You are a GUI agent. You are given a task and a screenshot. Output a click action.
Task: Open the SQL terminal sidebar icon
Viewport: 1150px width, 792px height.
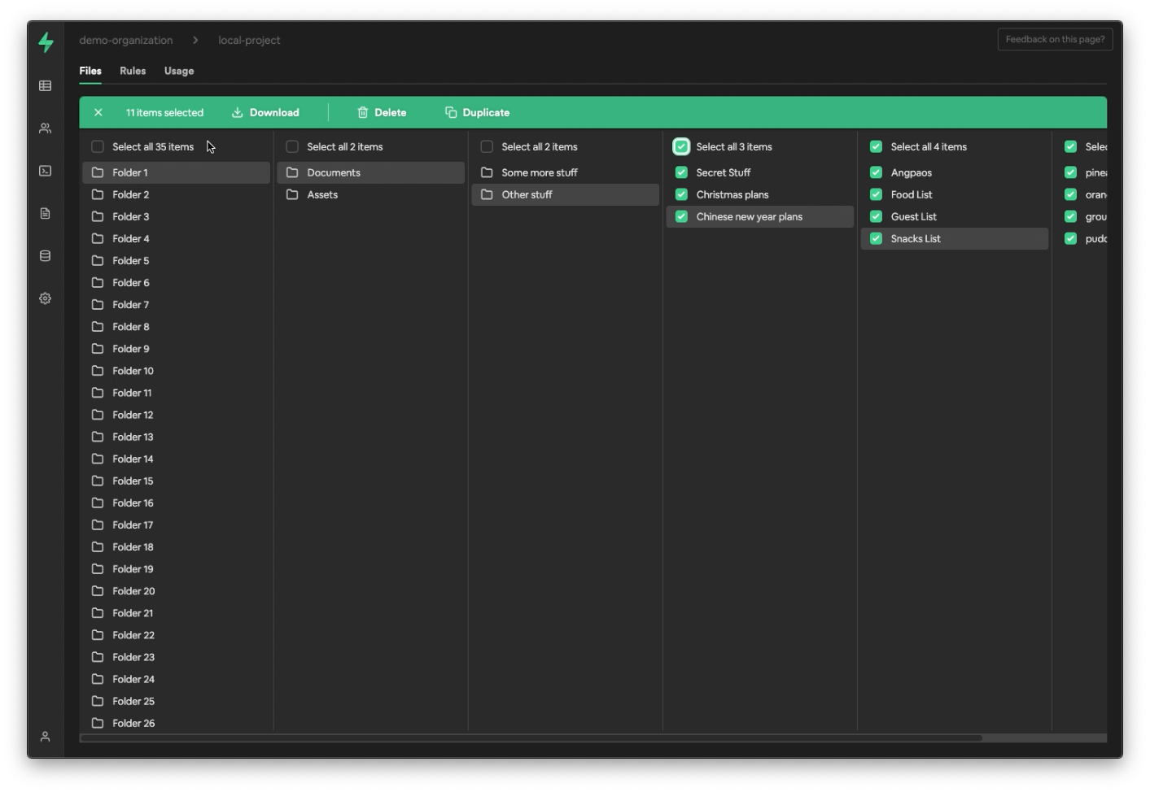click(x=45, y=171)
